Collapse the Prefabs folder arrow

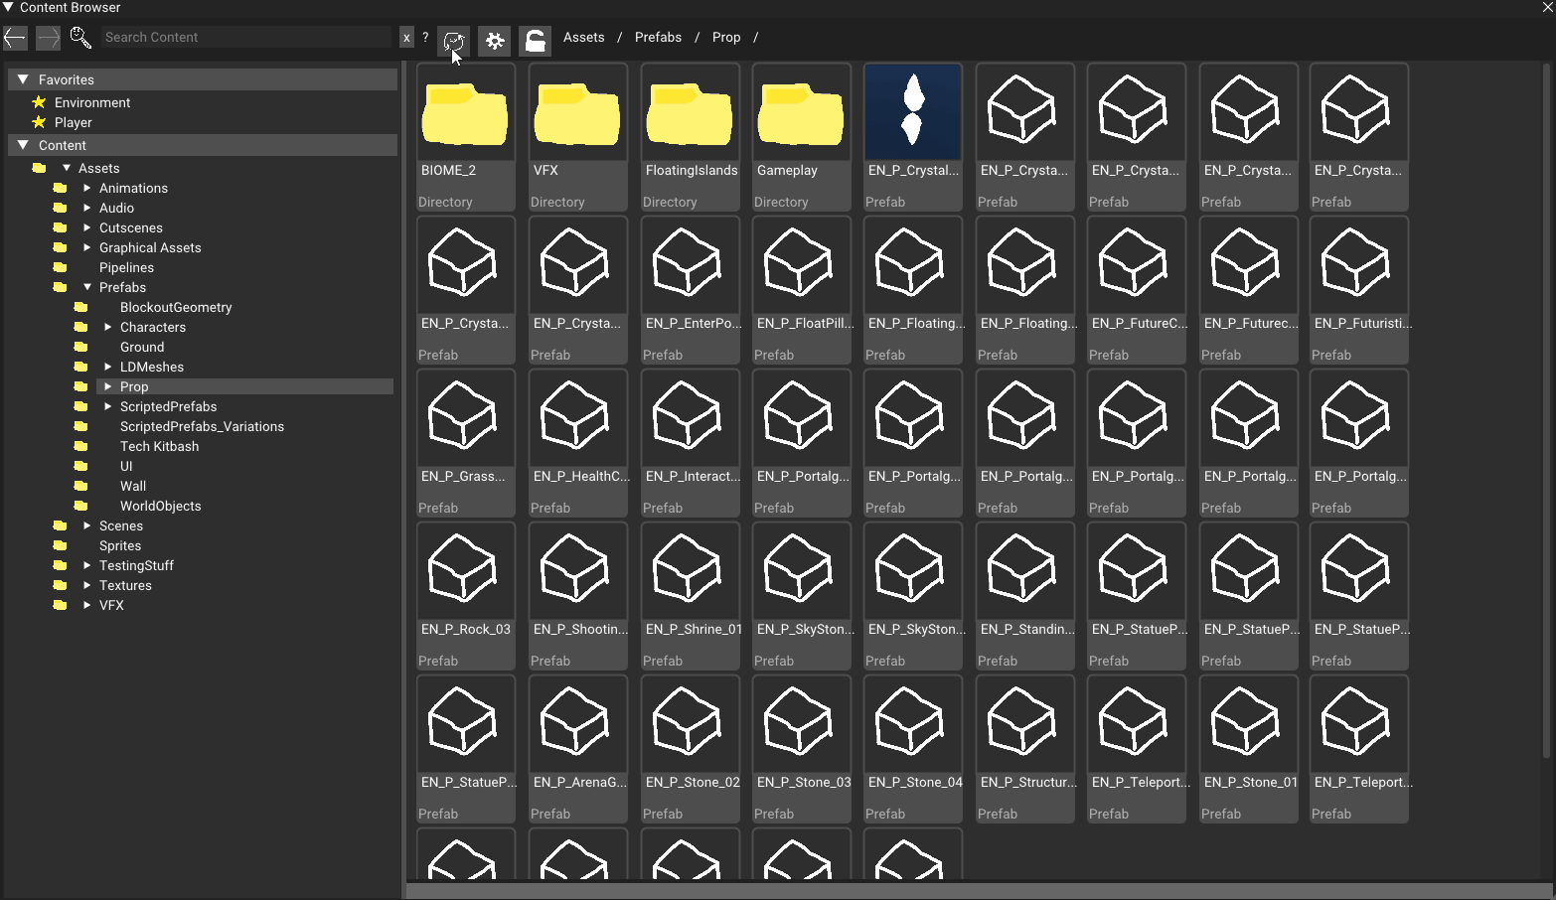tap(87, 287)
